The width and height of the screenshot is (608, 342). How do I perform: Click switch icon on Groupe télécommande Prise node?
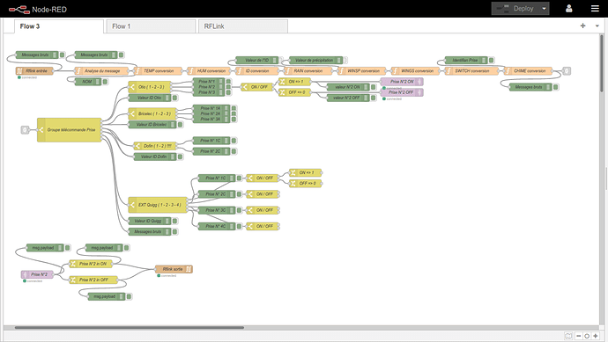[x=41, y=129]
